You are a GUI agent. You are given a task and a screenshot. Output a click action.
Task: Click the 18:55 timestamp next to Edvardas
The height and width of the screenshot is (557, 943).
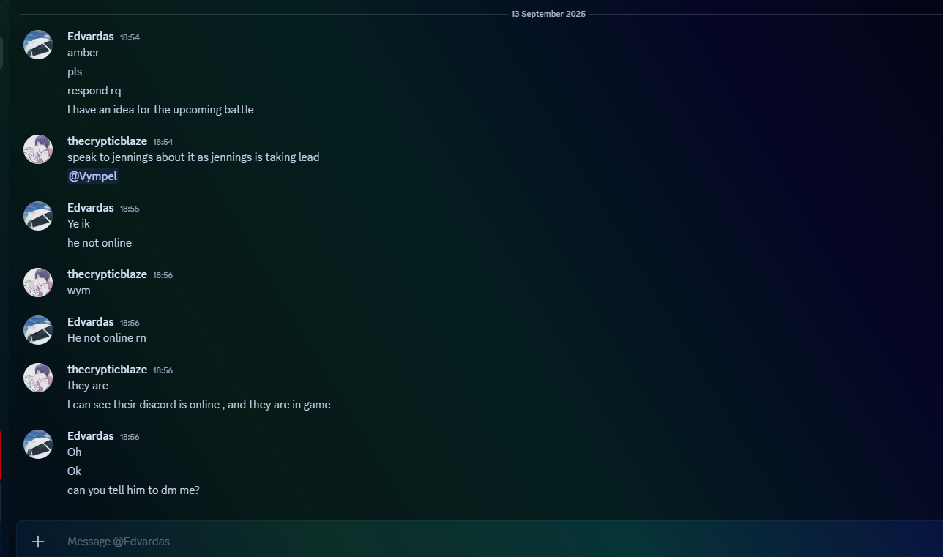pyautogui.click(x=130, y=209)
